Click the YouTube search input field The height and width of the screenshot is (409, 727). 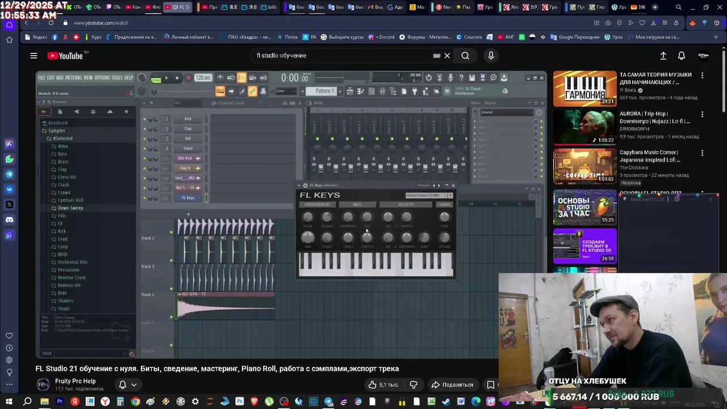pyautogui.click(x=344, y=56)
